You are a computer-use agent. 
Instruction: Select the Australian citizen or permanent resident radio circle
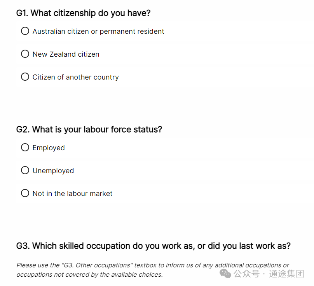coord(25,31)
